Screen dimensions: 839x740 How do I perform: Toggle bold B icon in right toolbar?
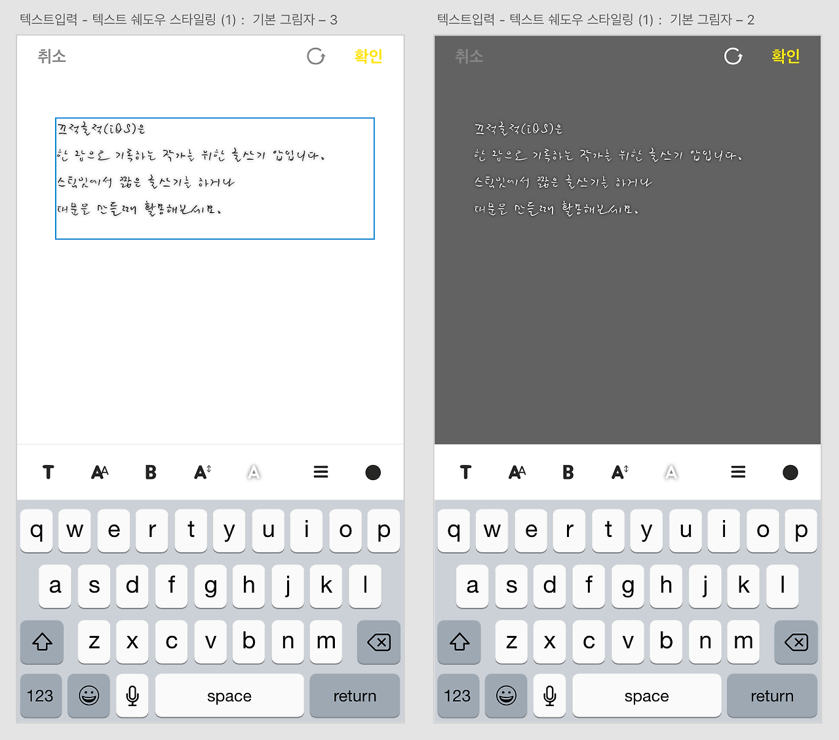(568, 472)
